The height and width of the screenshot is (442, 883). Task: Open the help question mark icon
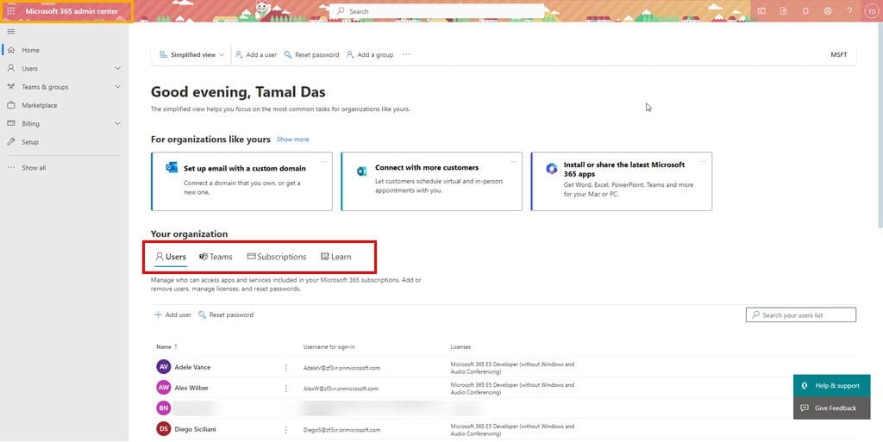point(849,11)
